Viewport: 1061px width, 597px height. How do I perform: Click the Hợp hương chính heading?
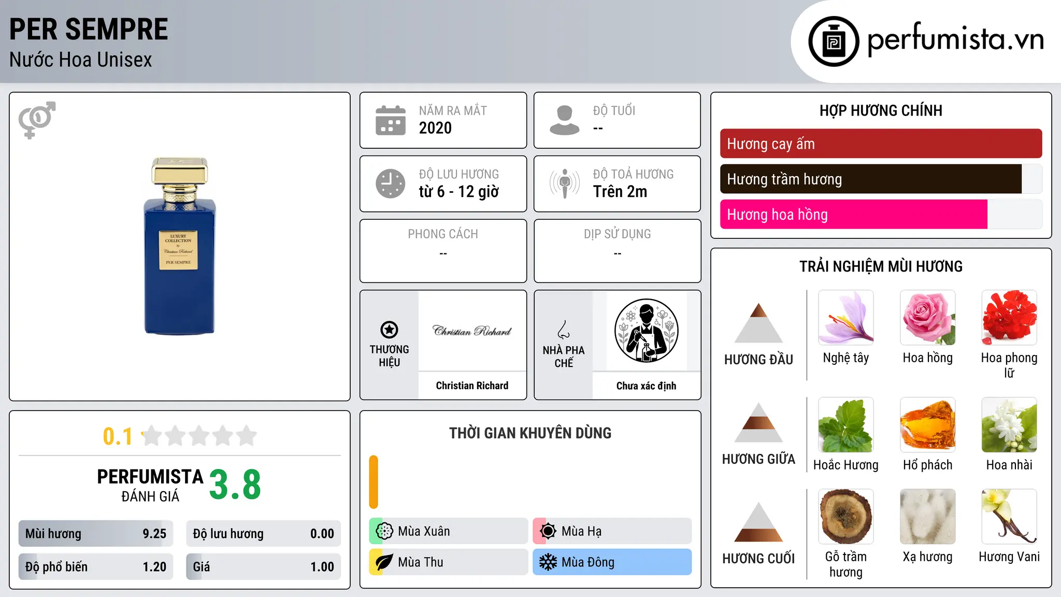click(881, 110)
